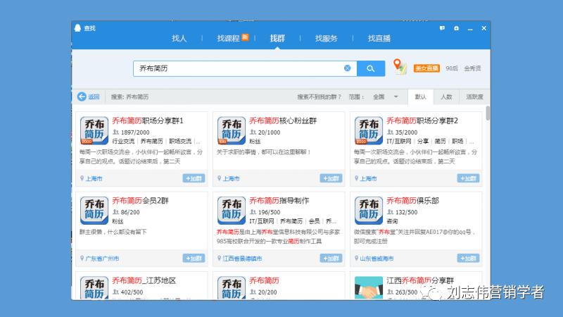Screen dimensions: 563x317
Task: Open the 乔布简历_江苏地区 group avatar
Action: (x=94, y=288)
